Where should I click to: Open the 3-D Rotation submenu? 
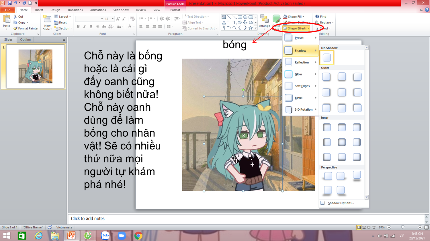point(301,109)
